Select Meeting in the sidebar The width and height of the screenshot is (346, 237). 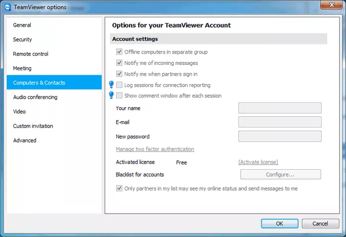(x=54, y=68)
